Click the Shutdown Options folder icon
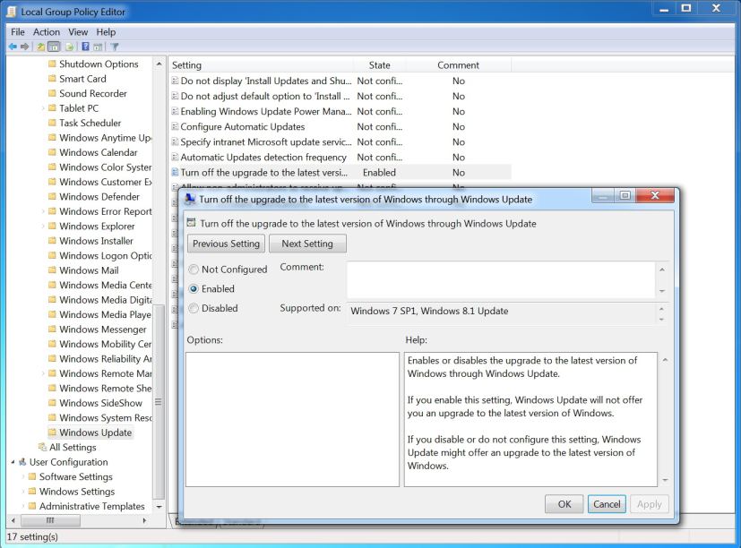741x548 pixels. coord(52,64)
